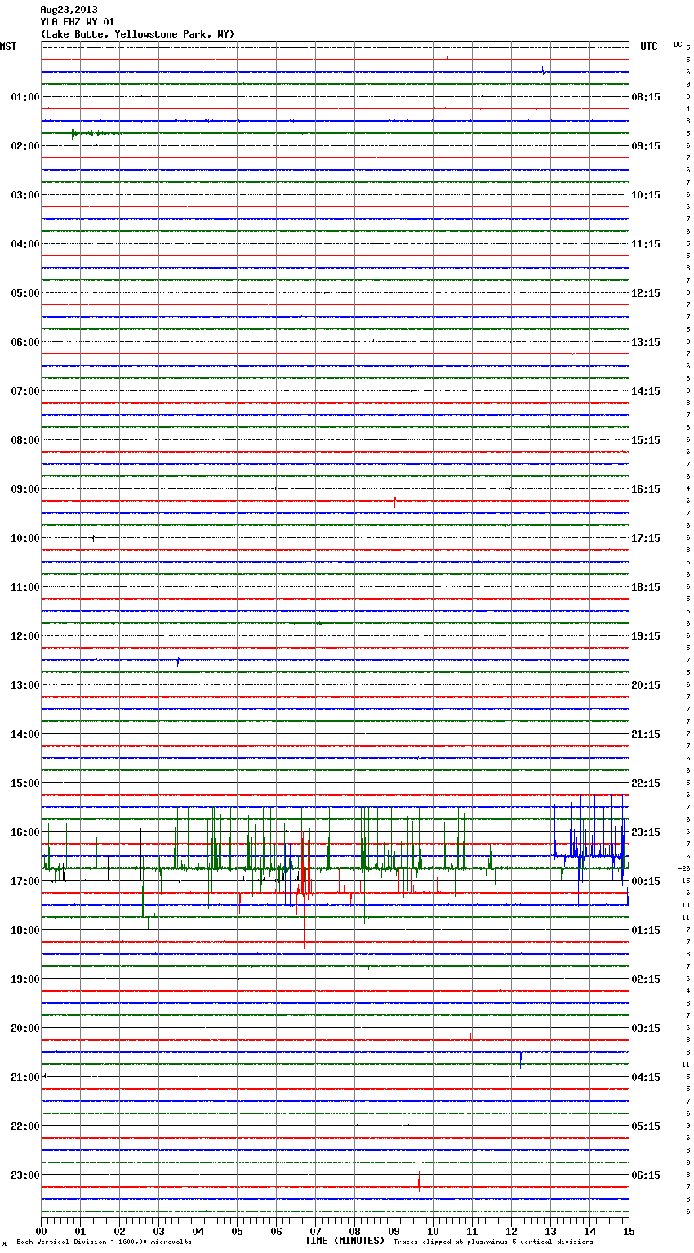
Task: Click the blue spike on the 12:30 trace
Action: (x=178, y=660)
